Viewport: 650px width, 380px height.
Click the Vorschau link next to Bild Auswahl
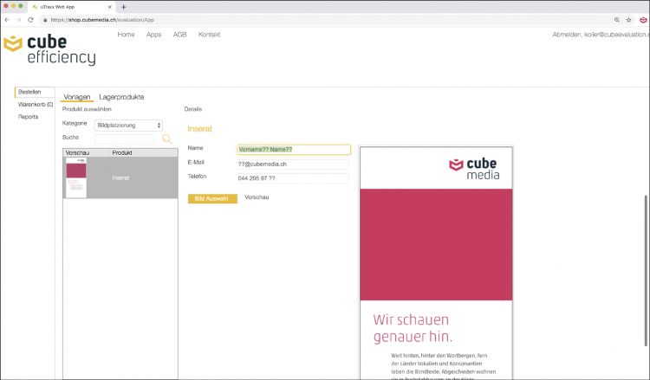coord(257,197)
